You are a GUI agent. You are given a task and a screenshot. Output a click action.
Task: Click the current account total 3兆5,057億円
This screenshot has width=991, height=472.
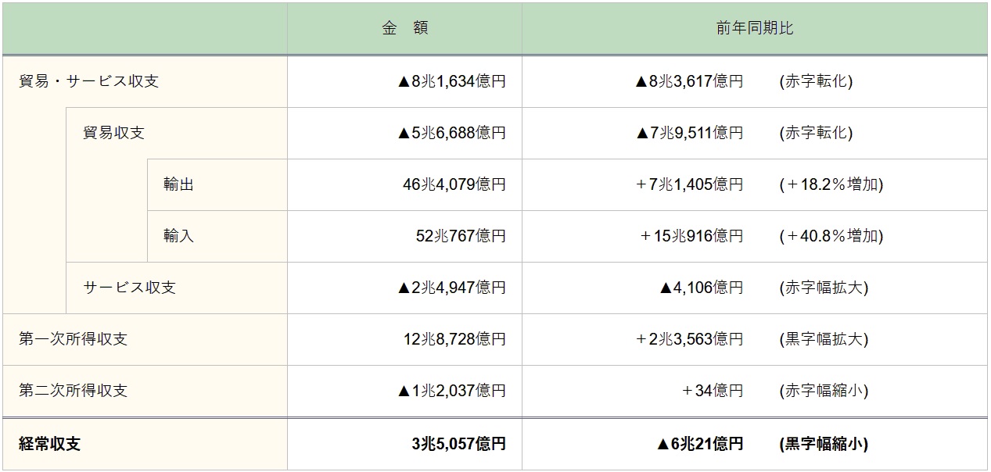pos(459,444)
